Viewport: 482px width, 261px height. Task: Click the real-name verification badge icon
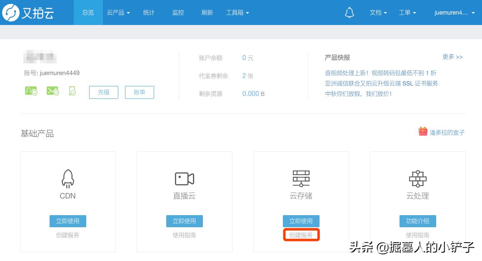tap(31, 91)
